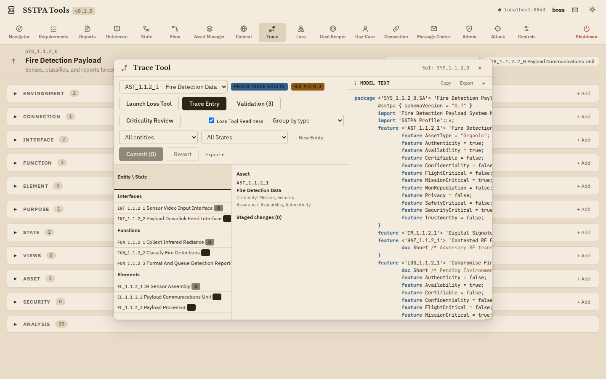This screenshot has height=379, width=606.
Task: Open the mail icon next to boss
Action: pos(575,10)
